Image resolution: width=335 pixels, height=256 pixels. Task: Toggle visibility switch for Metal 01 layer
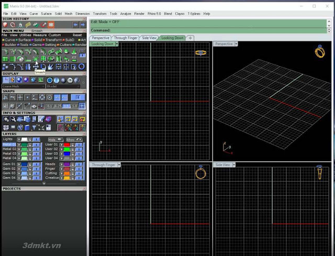pos(36,144)
